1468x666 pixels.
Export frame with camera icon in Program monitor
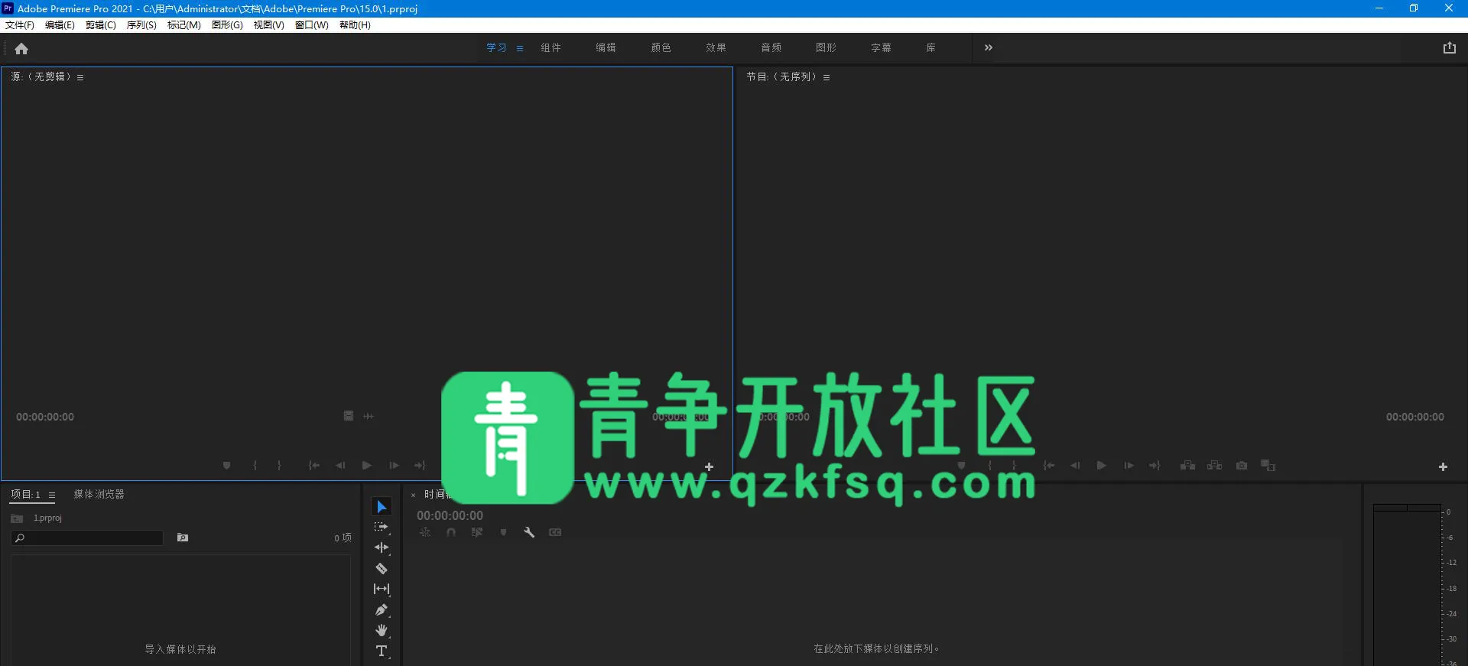coord(1242,465)
